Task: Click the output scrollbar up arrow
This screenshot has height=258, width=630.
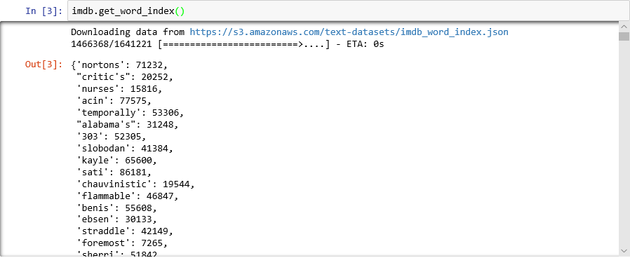Action: [624, 27]
